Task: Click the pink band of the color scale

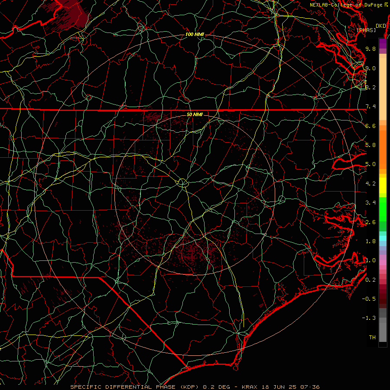Action: pyautogui.click(x=383, y=263)
